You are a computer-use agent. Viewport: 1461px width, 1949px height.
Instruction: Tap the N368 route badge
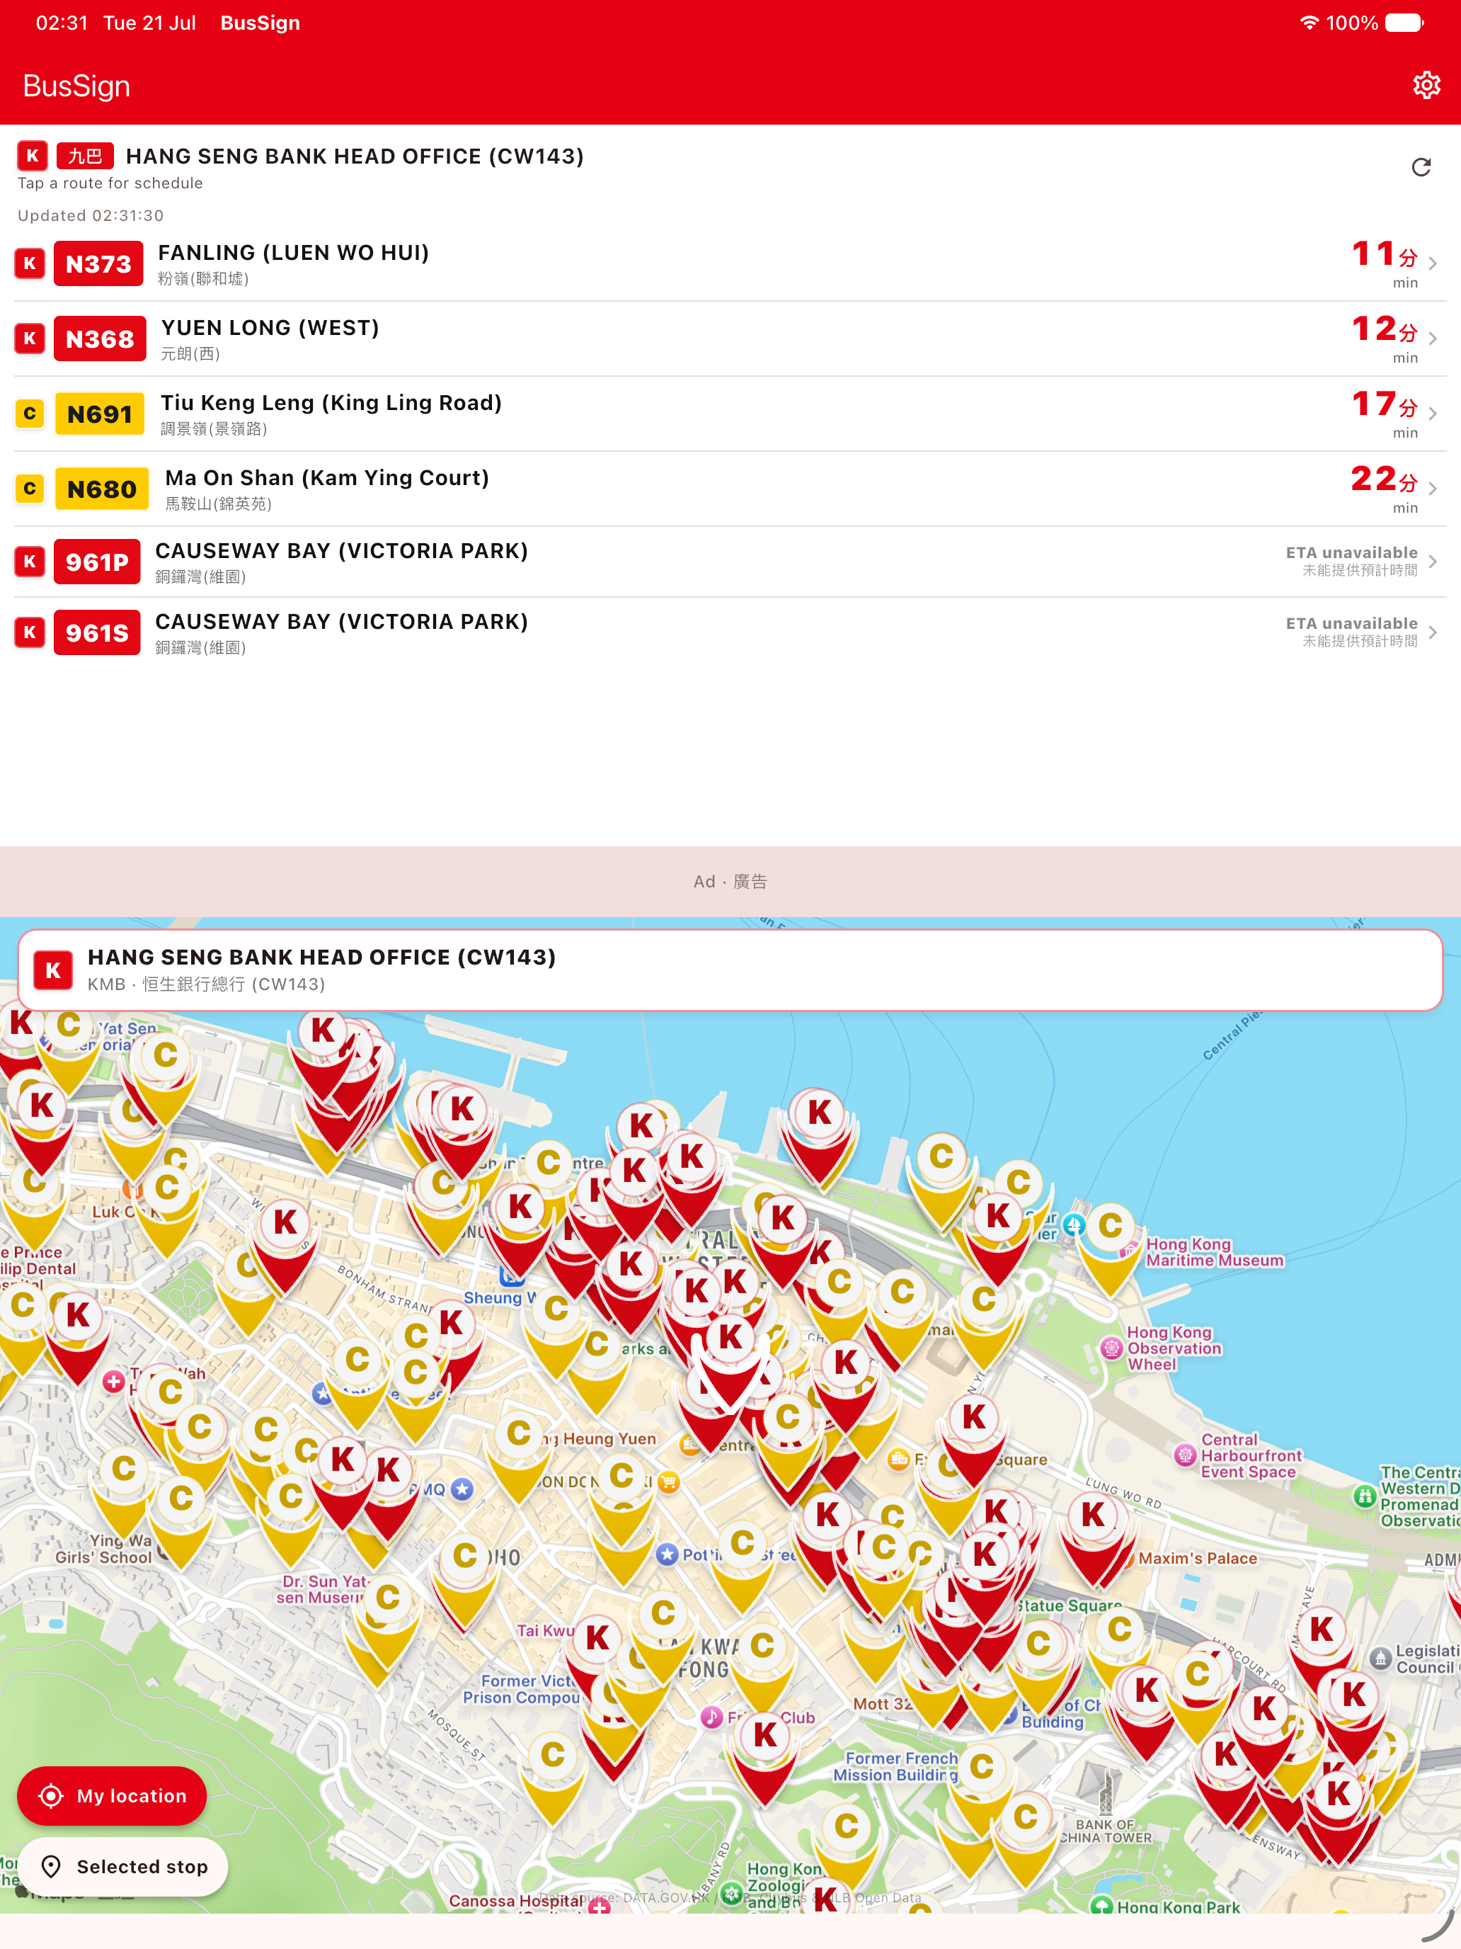(100, 339)
